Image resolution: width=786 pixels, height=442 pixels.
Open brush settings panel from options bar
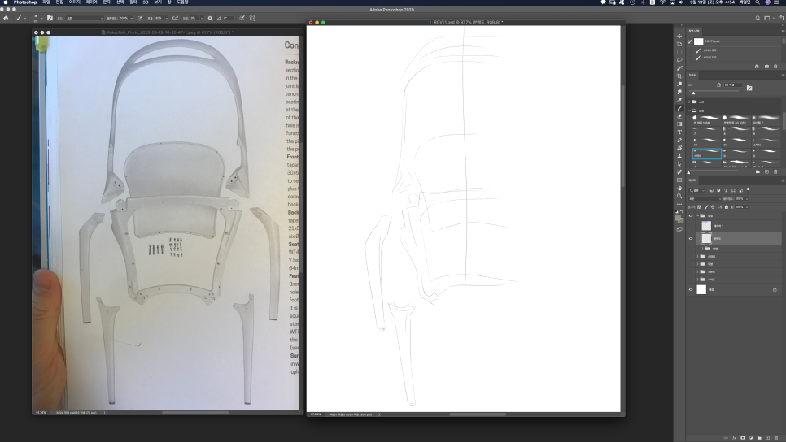[50, 18]
